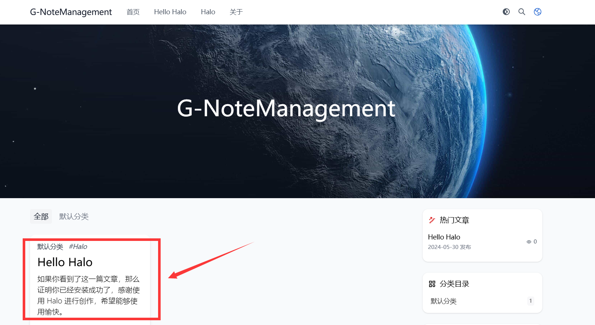Screen dimensions: 595x325
Task: Click the globe icon in the header
Action: tap(538, 12)
